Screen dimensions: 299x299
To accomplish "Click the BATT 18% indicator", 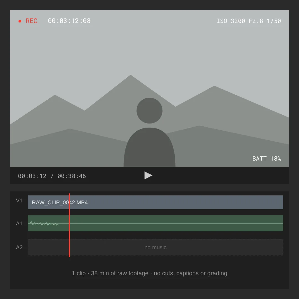I will pos(267,158).
